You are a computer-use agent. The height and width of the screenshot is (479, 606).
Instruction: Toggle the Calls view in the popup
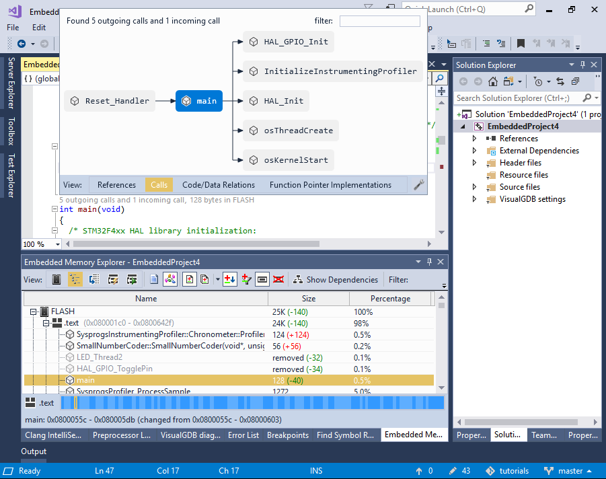pos(159,185)
